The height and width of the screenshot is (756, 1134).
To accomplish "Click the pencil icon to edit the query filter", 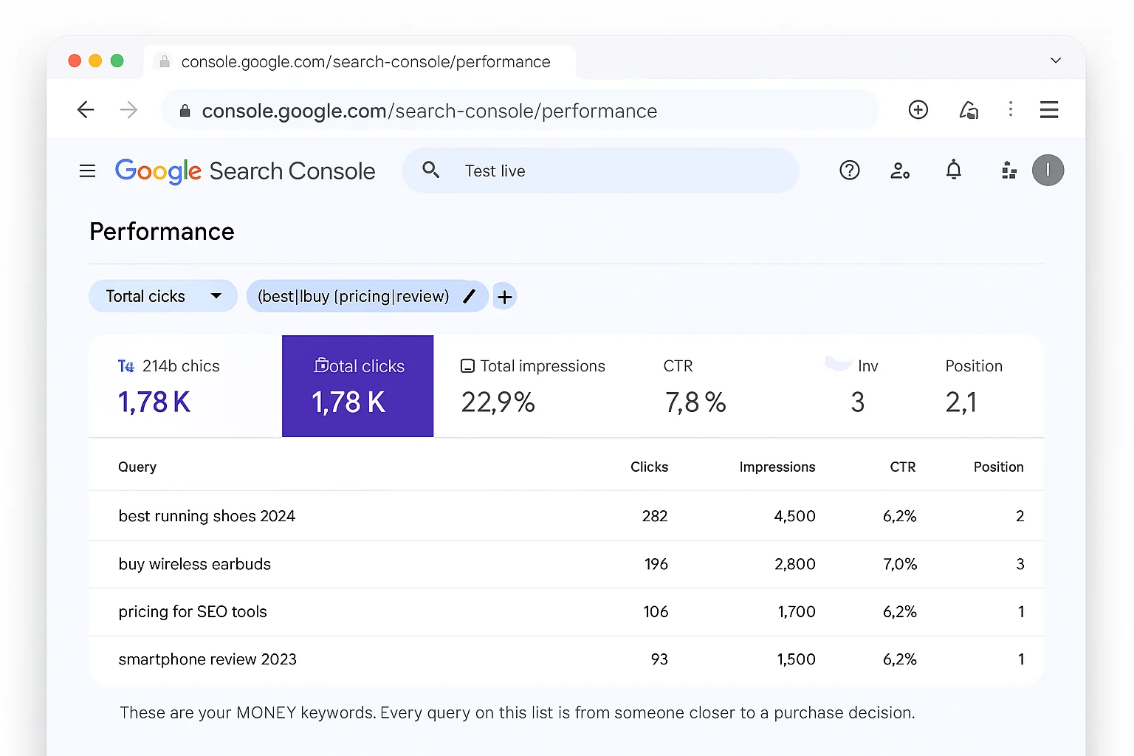I will tap(470, 296).
